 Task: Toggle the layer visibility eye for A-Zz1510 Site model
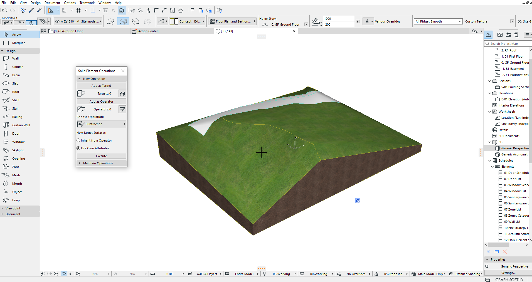(x=57, y=21)
